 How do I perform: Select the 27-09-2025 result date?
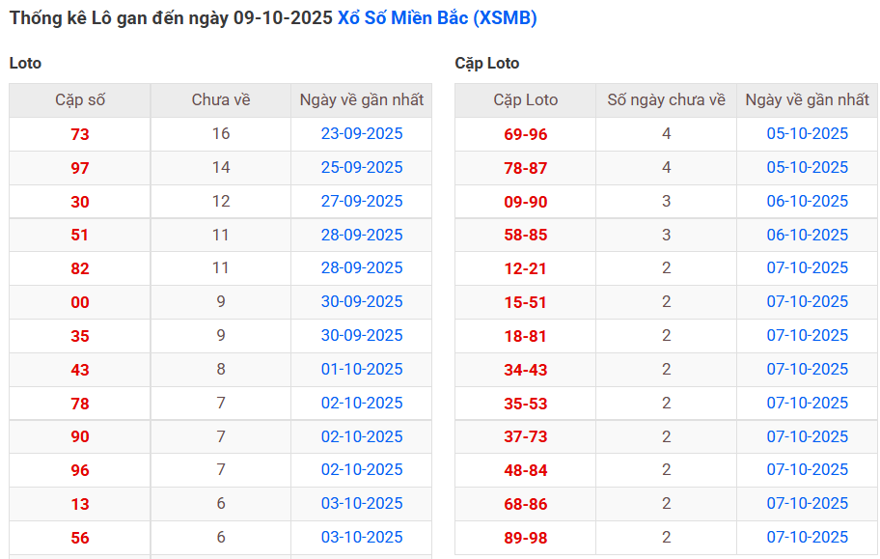click(362, 201)
